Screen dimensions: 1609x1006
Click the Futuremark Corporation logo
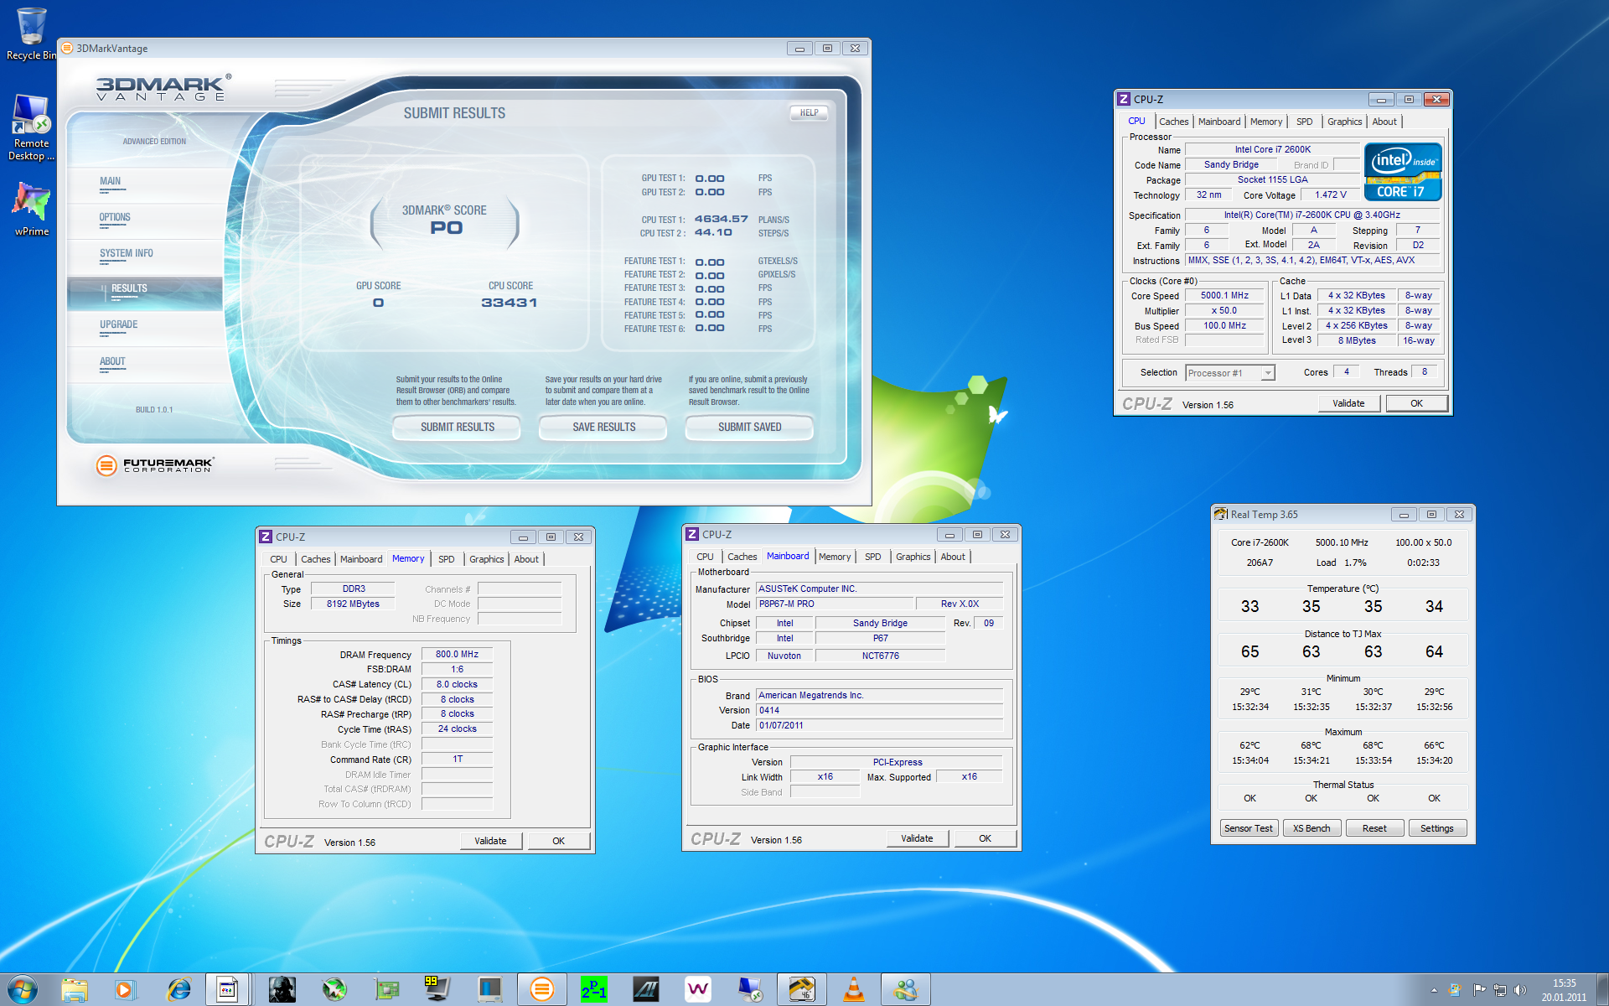(155, 464)
